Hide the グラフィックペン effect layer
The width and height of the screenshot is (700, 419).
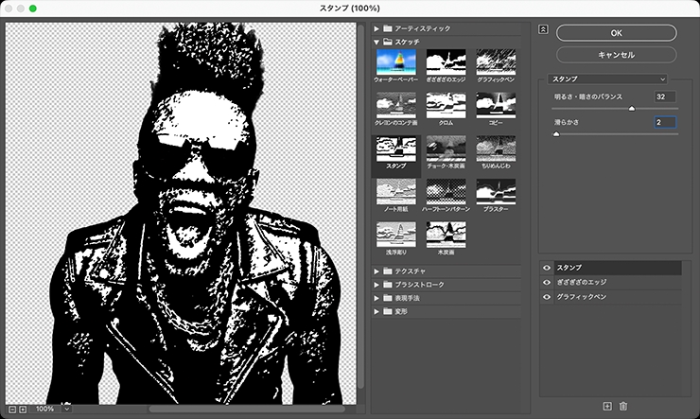(x=547, y=297)
